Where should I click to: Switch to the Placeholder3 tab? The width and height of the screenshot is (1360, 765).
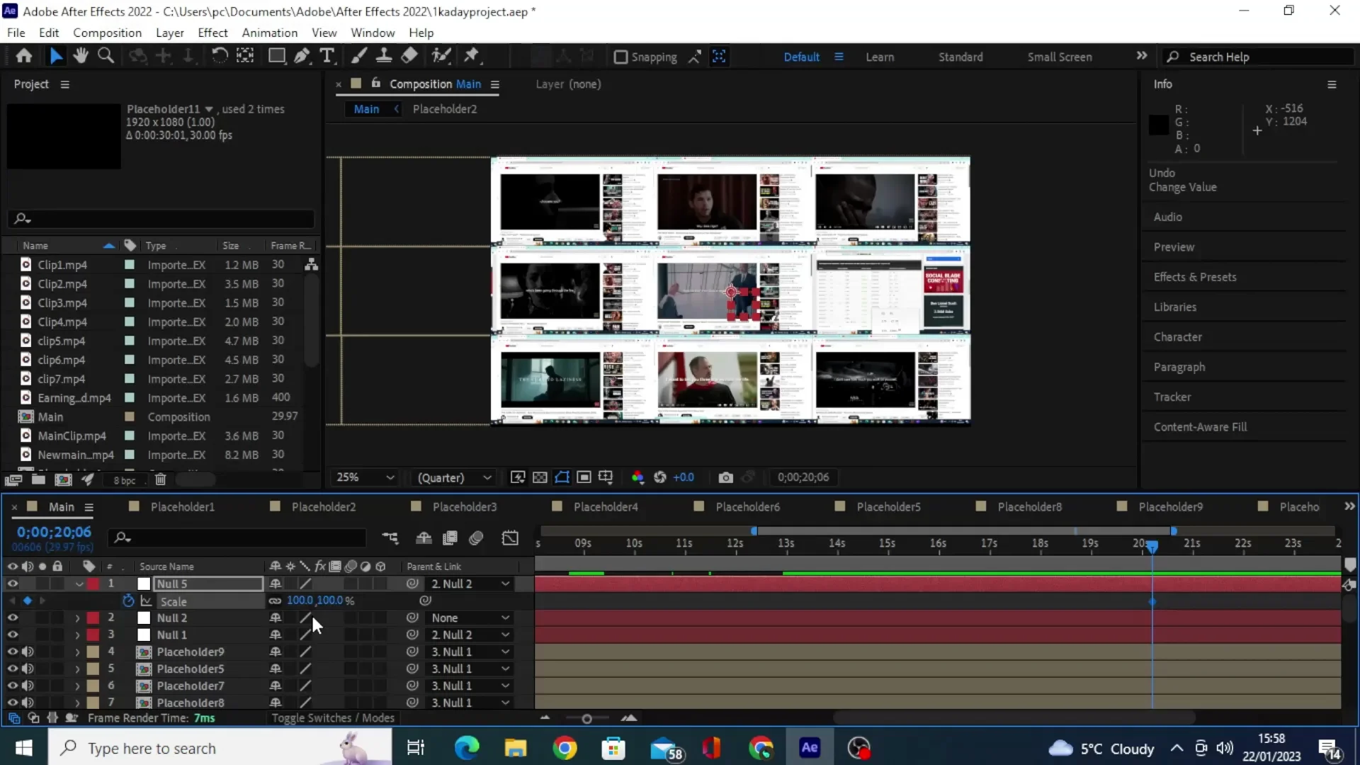(464, 506)
